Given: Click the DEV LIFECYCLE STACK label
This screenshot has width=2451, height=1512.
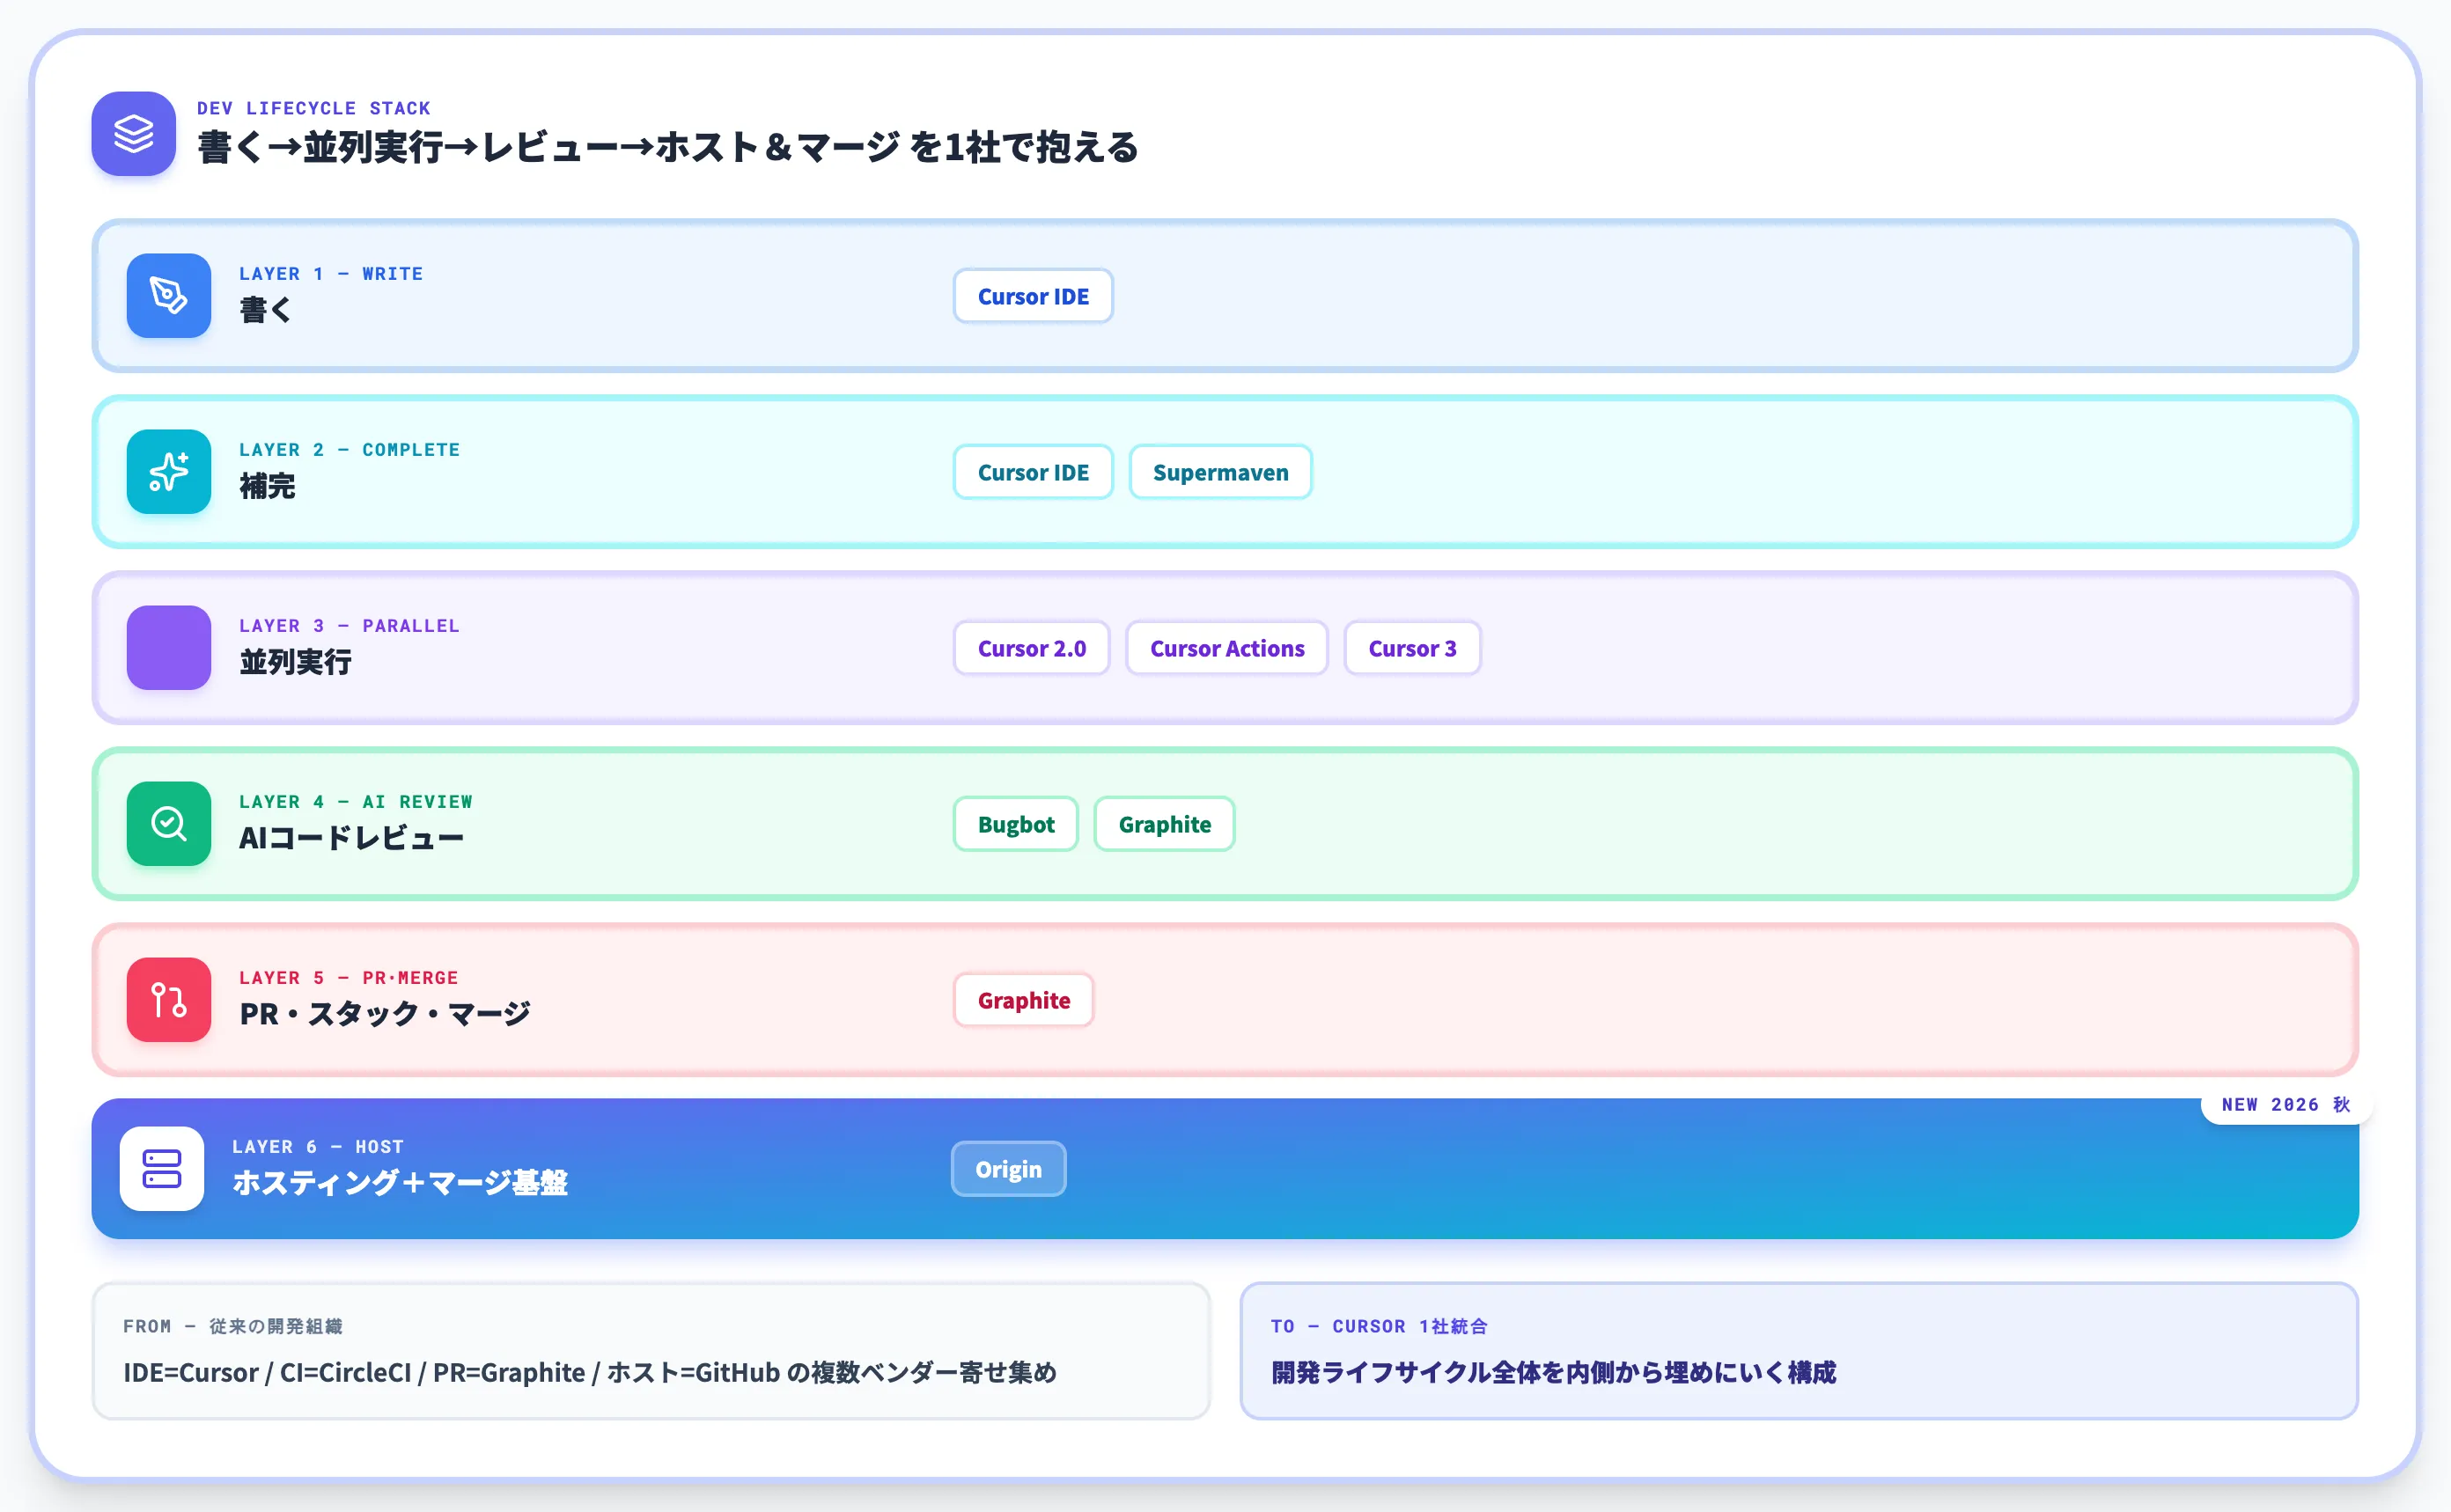Looking at the screenshot, I should coord(313,108).
